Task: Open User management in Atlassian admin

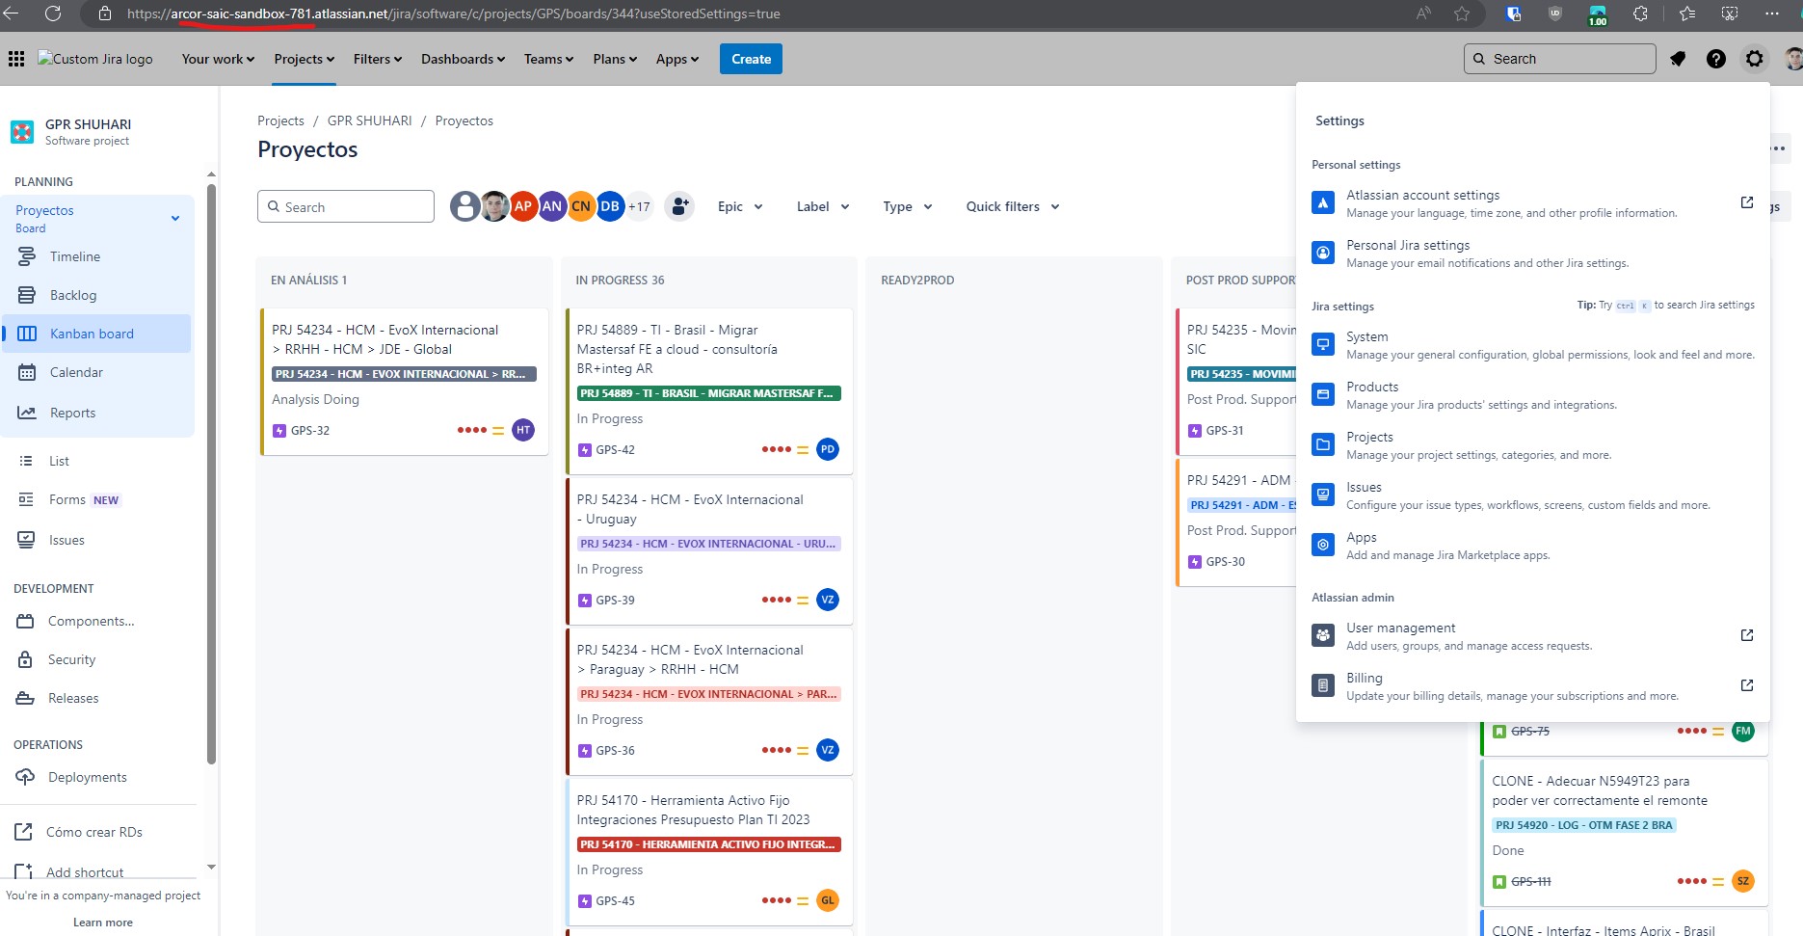Action: 1322,634
